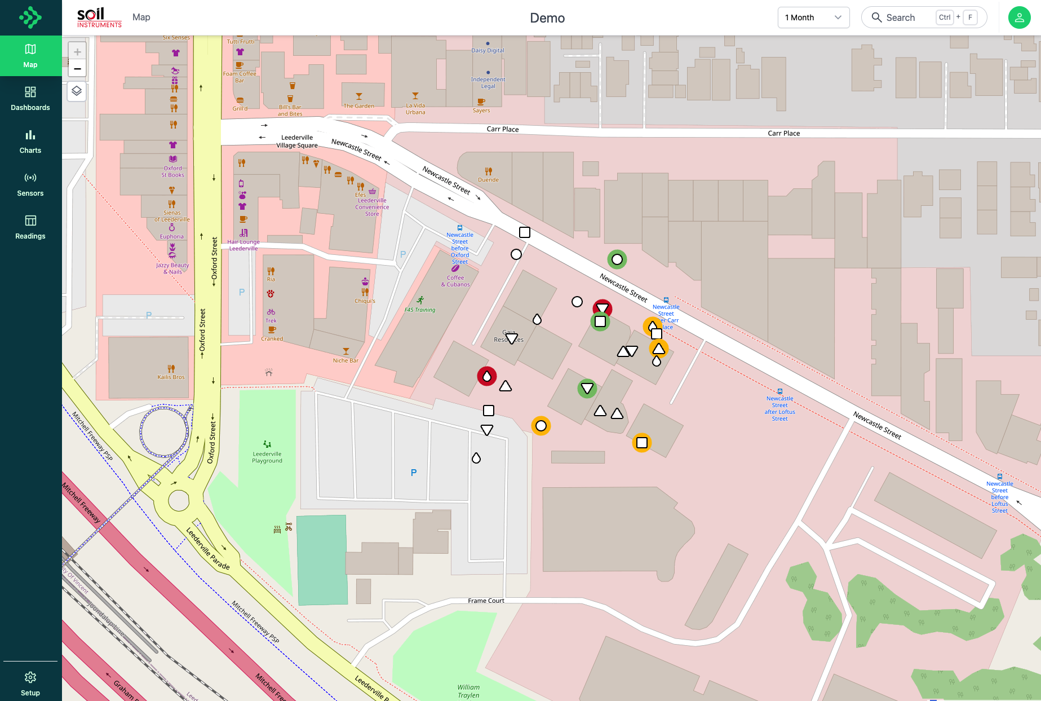Expand the 1 Month time range dropdown
This screenshot has height=701, width=1041.
coord(813,17)
